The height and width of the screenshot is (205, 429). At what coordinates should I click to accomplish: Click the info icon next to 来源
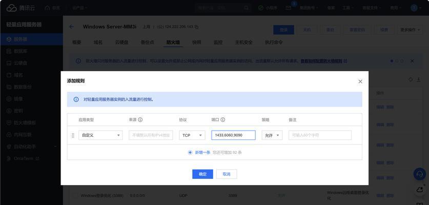pyautogui.click(x=140, y=120)
